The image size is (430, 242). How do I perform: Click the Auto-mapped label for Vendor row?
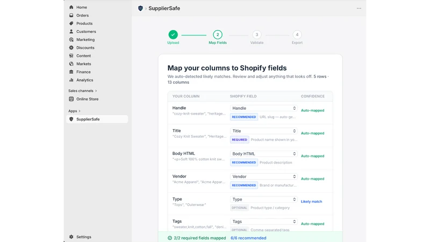[312, 179]
